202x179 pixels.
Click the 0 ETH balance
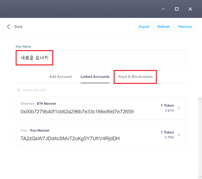pos(169,111)
